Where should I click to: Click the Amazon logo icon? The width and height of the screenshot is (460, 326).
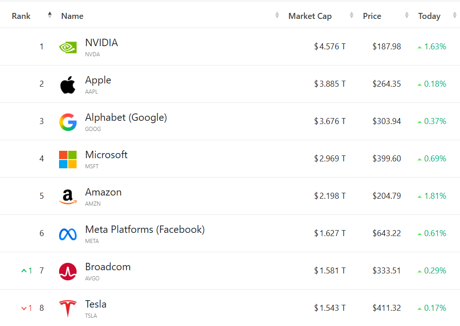(68, 197)
